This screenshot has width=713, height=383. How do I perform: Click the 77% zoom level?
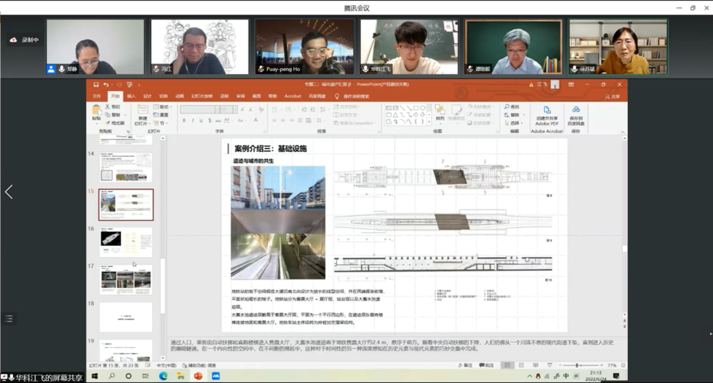tap(611, 365)
